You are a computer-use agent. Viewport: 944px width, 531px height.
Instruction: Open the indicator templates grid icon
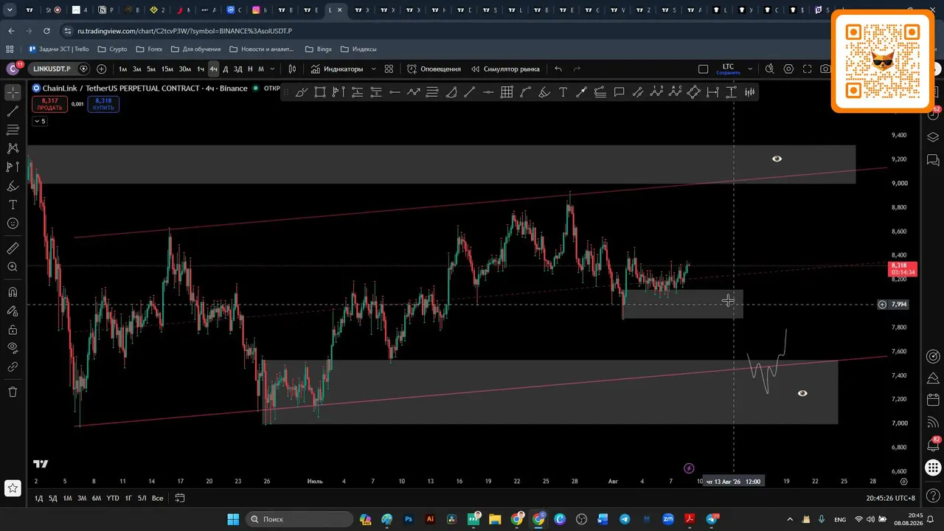coord(389,69)
